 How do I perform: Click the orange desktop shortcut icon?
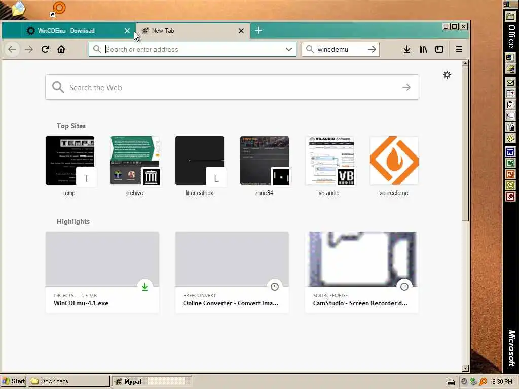coord(58,9)
